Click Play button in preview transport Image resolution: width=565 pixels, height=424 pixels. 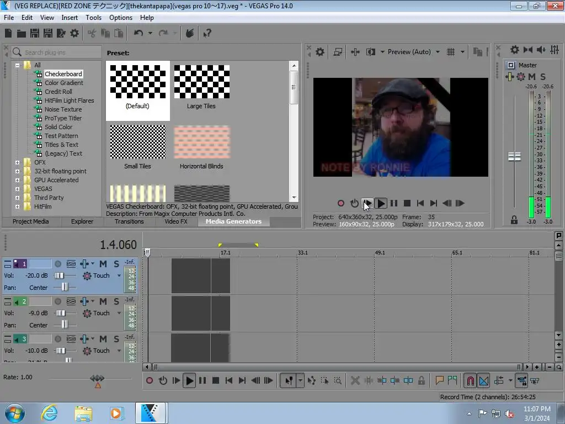pos(381,203)
